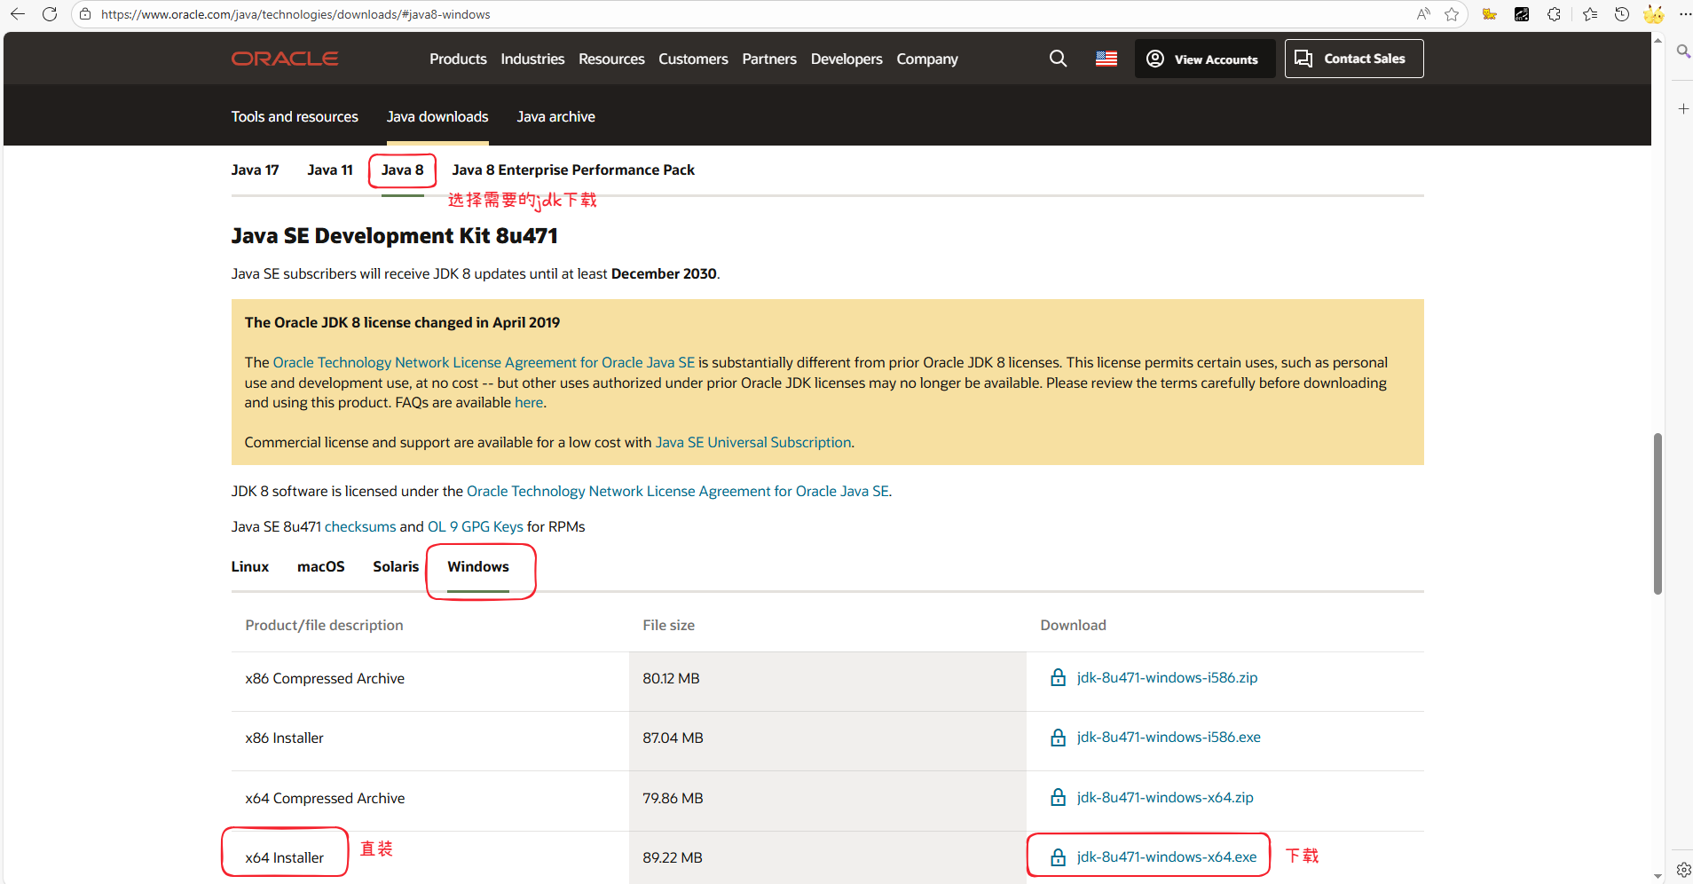Click the page scrollbar up arrow

[x=1658, y=40]
